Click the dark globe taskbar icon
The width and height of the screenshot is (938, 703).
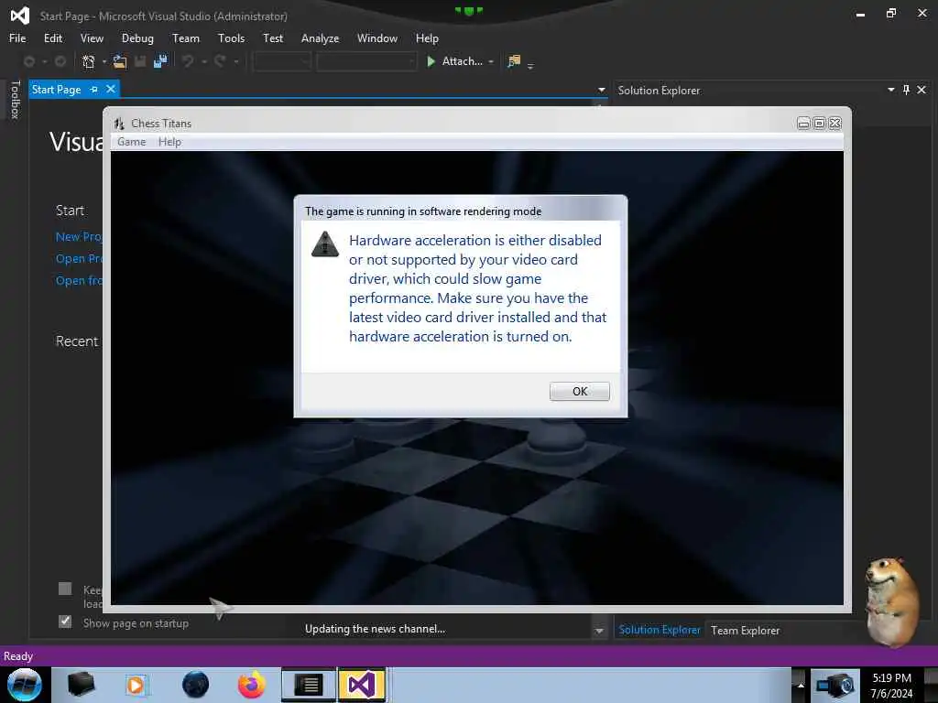[196, 685]
